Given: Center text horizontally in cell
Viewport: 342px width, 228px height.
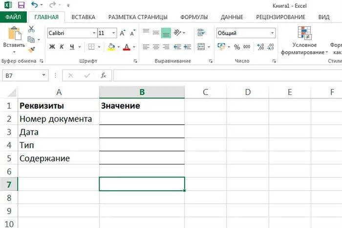Looking at the screenshot, I should (x=156, y=47).
